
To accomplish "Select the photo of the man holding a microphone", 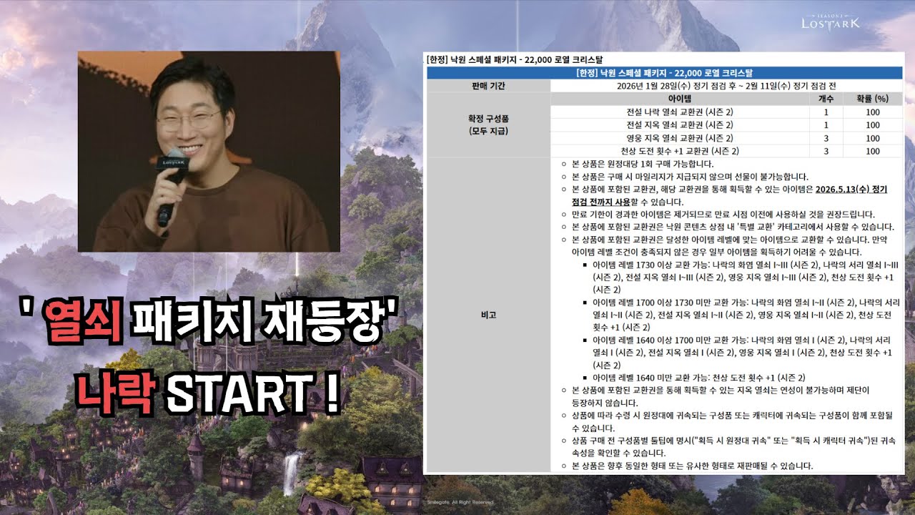I will [209, 151].
